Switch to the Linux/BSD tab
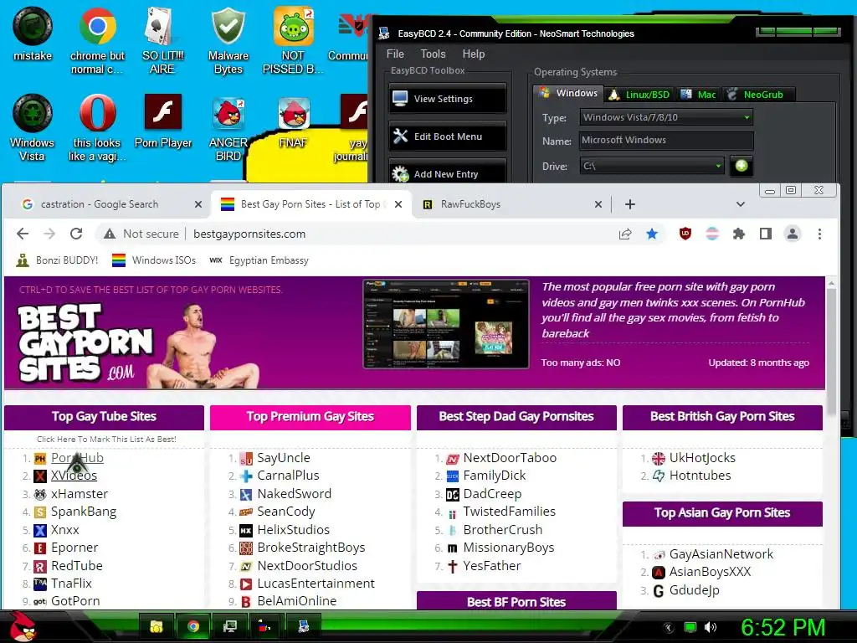 click(639, 94)
